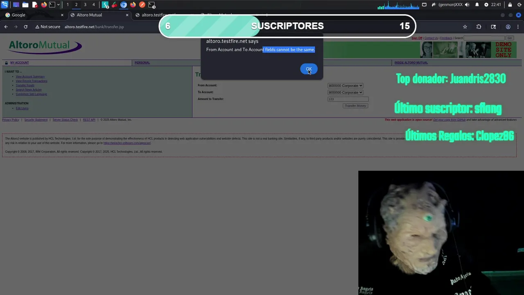
Task: Go back in browser history
Action: click(6, 27)
